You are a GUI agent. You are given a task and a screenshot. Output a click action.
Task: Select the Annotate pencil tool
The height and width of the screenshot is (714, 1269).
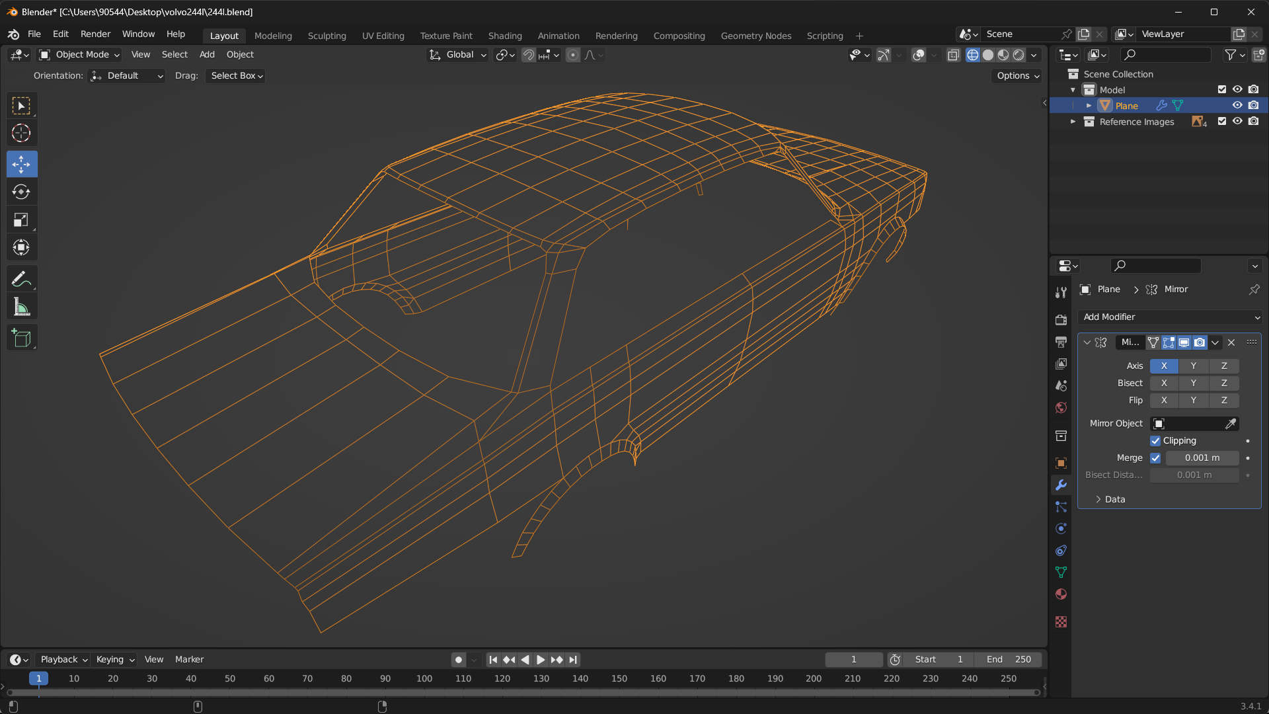[21, 279]
